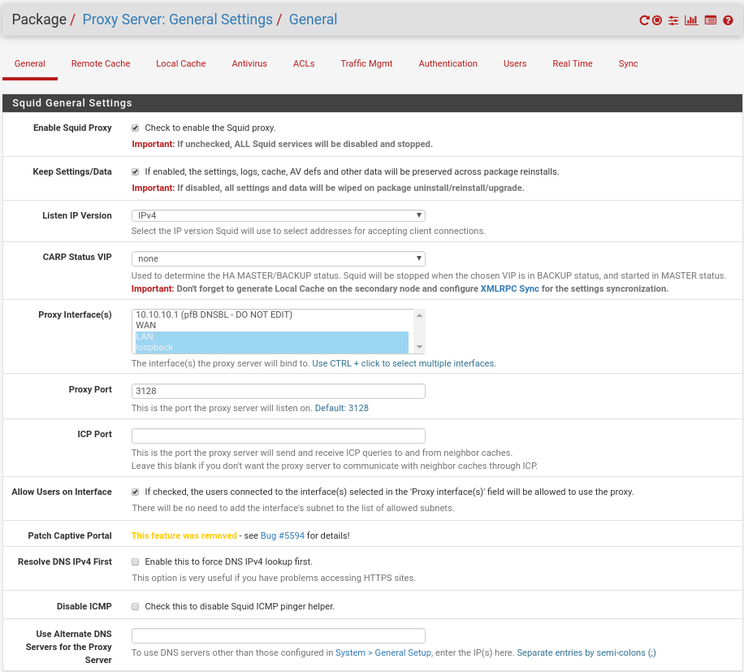Image resolution: width=744 pixels, height=672 pixels.
Task: Click the down arrow in Proxy Interface list
Action: pyautogui.click(x=419, y=347)
